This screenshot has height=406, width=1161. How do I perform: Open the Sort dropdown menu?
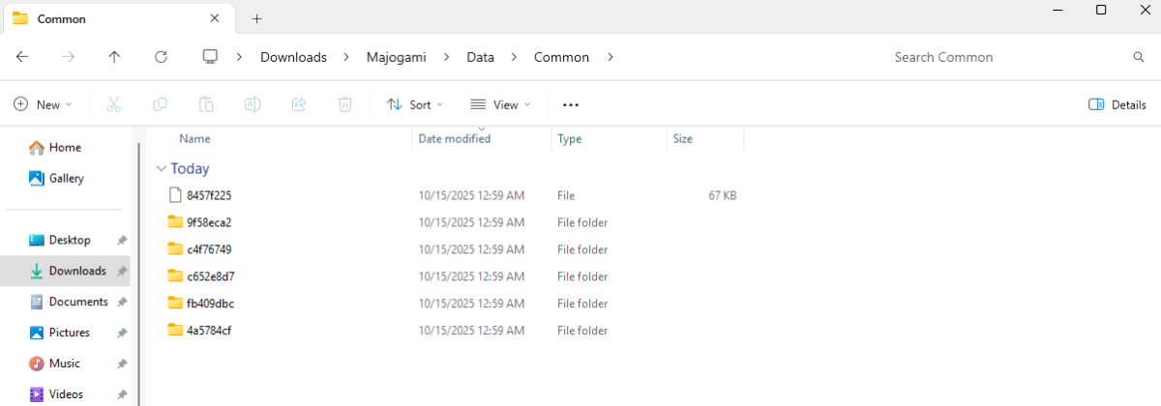pyautogui.click(x=414, y=104)
